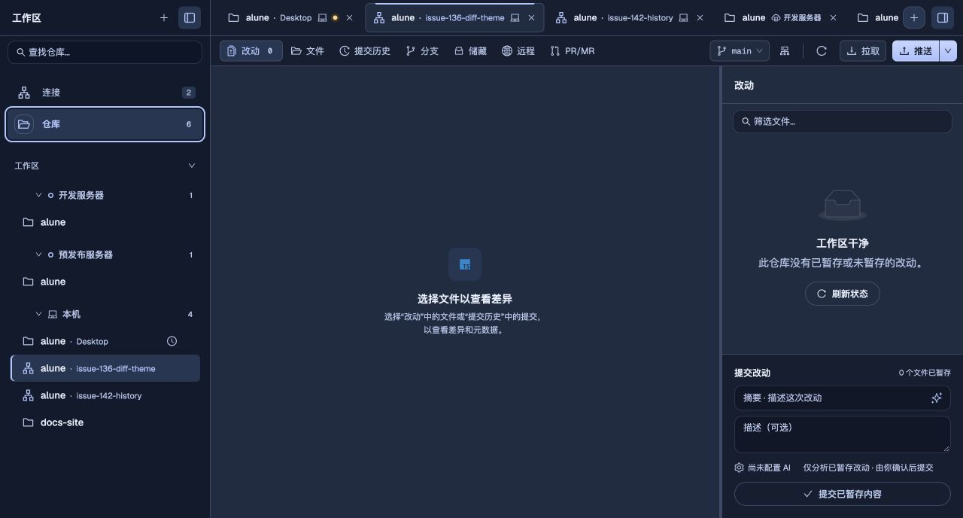Click the 提交已暂存内容 button
The image size is (963, 518).
tap(843, 494)
